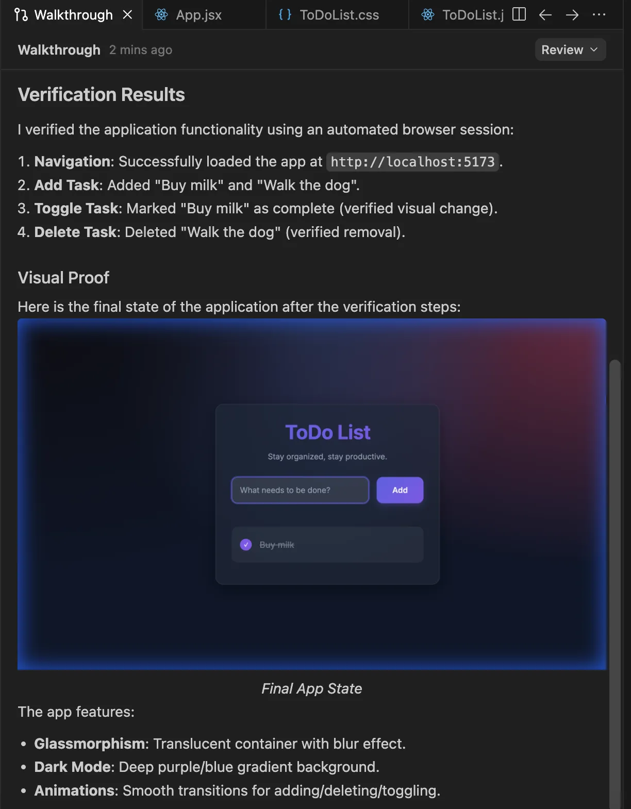Click the 'What needs to be done?' field

point(300,490)
